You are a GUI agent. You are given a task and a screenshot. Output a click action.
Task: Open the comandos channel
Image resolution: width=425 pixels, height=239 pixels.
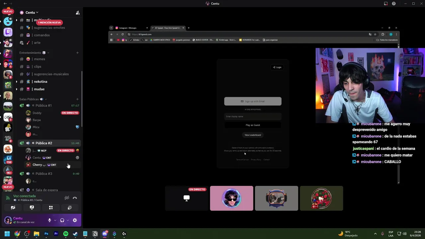point(49,35)
